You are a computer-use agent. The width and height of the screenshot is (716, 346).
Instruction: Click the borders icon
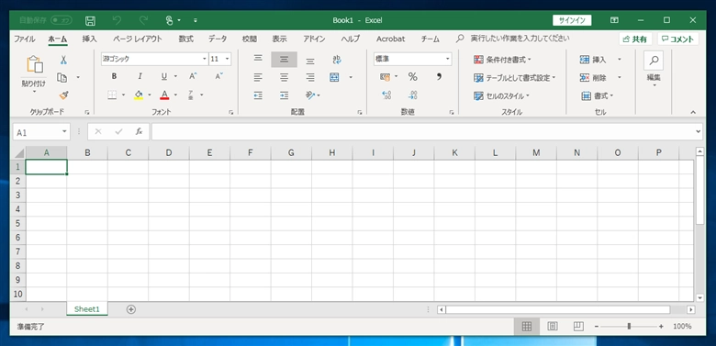(112, 95)
